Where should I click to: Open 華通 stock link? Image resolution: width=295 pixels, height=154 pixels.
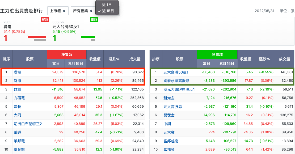17,132
